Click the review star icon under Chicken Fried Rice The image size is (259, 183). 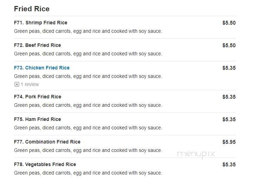17,84
